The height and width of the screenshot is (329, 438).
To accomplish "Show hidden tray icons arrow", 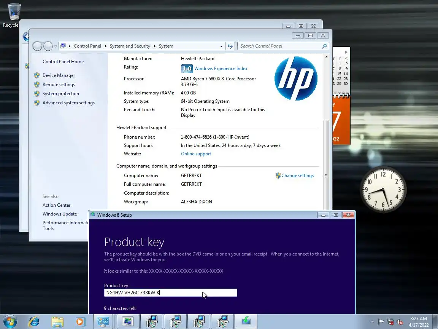I will (x=372, y=322).
